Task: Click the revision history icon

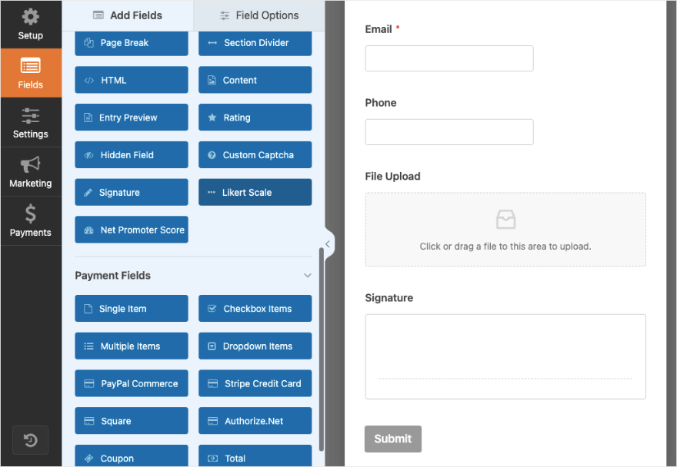Action: tap(31, 440)
